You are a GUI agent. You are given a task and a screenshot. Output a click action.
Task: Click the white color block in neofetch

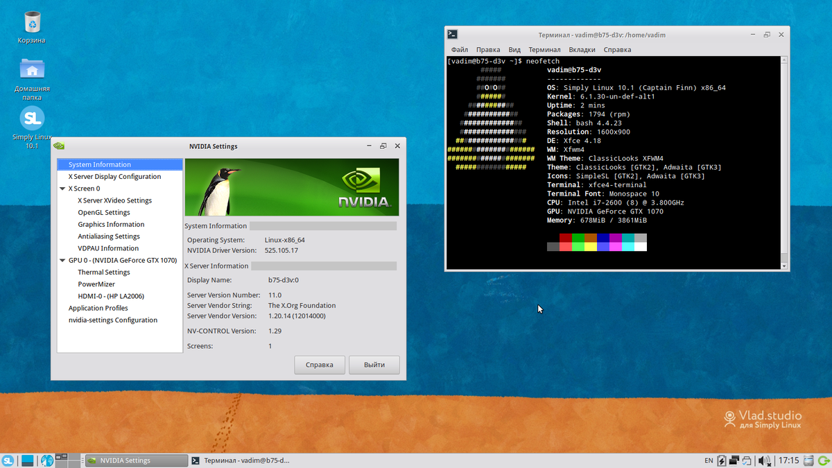tap(641, 246)
